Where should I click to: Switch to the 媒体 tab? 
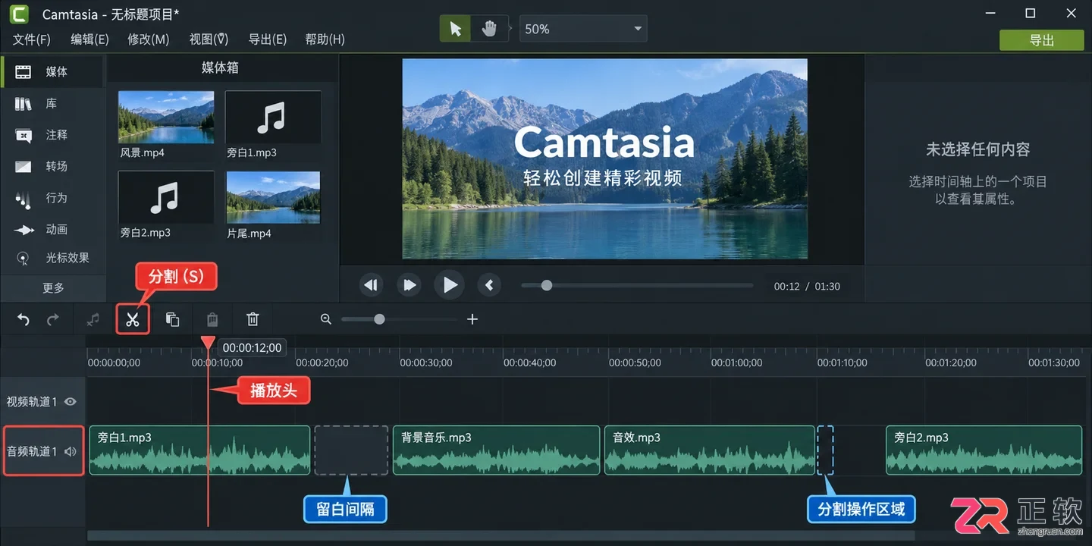point(53,72)
